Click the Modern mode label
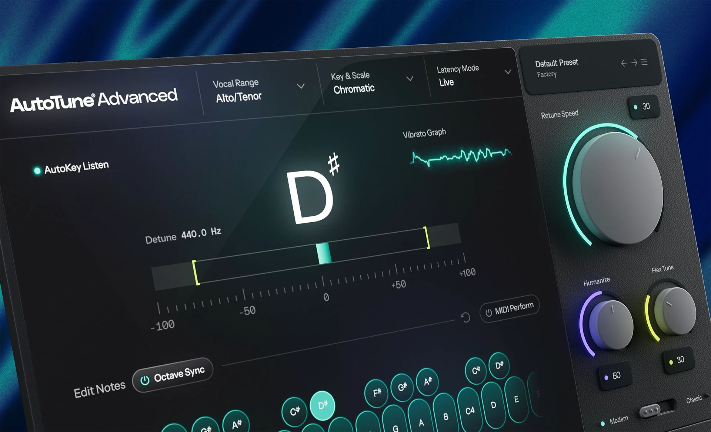The height and width of the screenshot is (432, 711). click(x=619, y=420)
